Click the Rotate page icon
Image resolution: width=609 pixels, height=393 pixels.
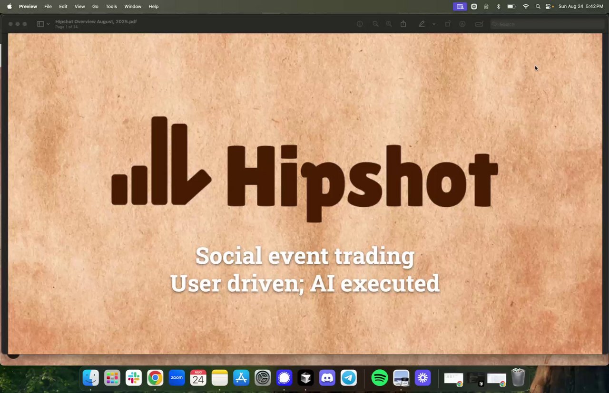pos(447,24)
